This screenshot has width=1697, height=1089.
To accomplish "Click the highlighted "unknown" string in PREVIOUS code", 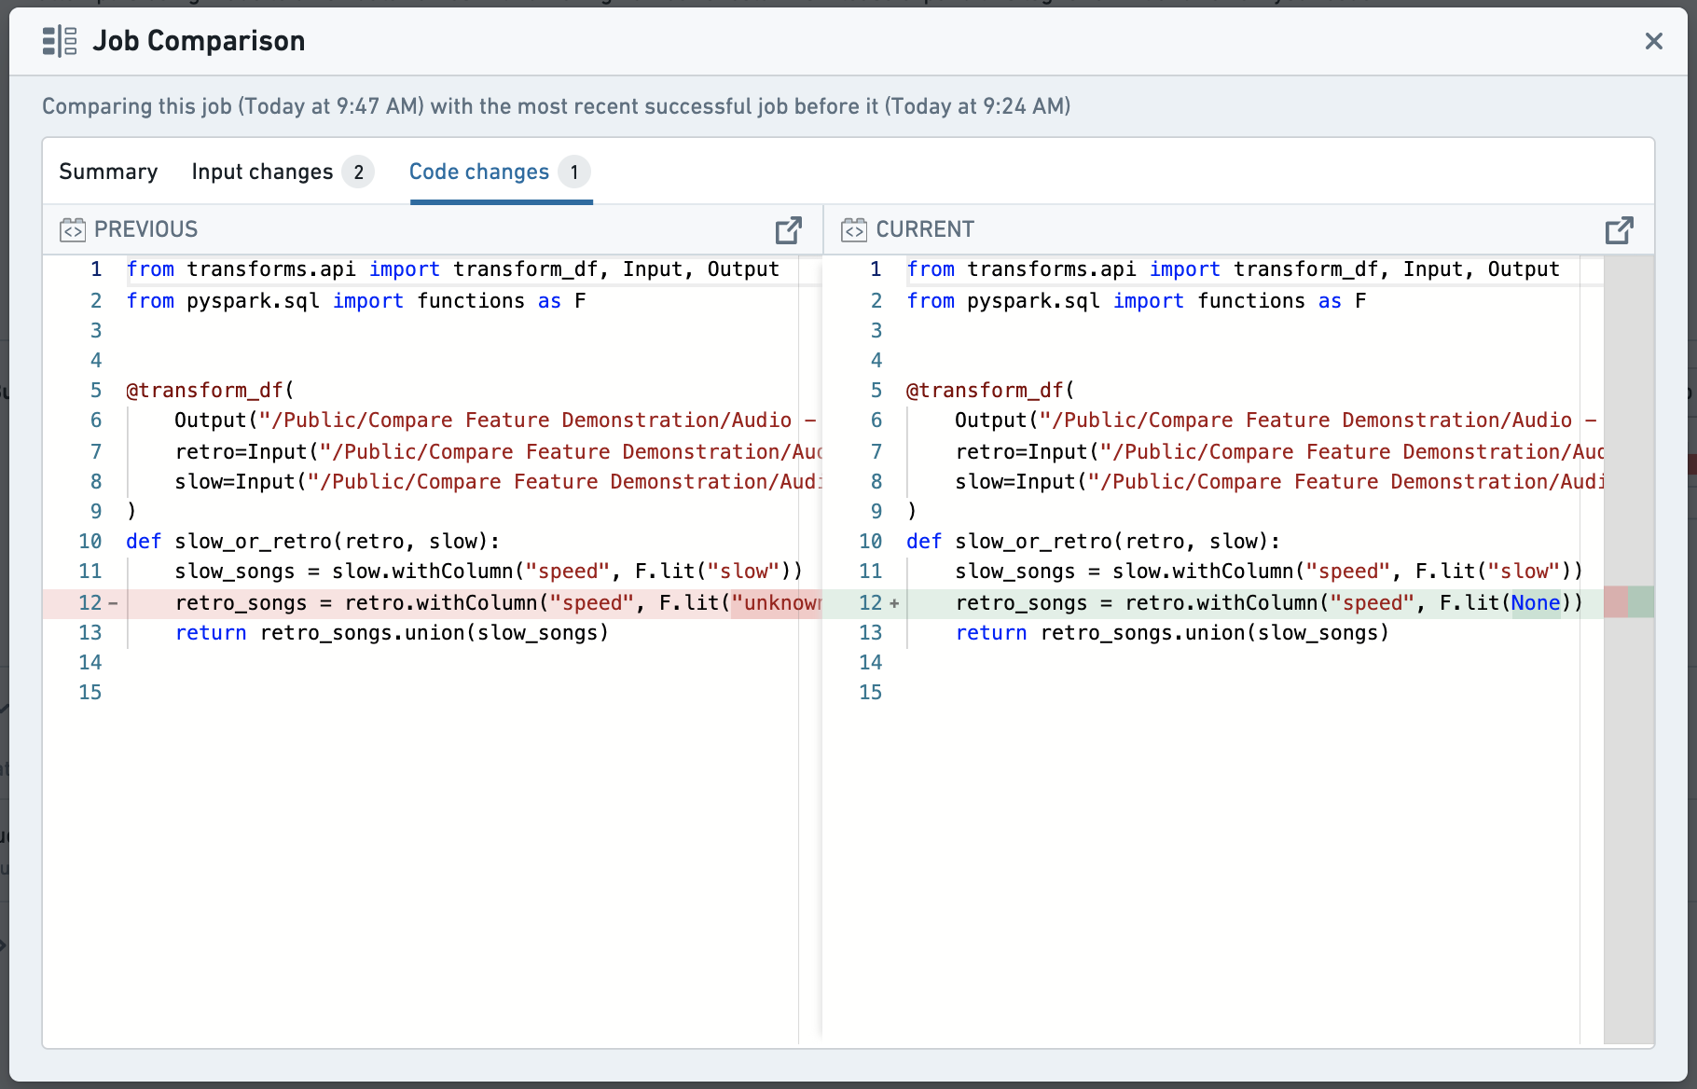I will click(777, 602).
